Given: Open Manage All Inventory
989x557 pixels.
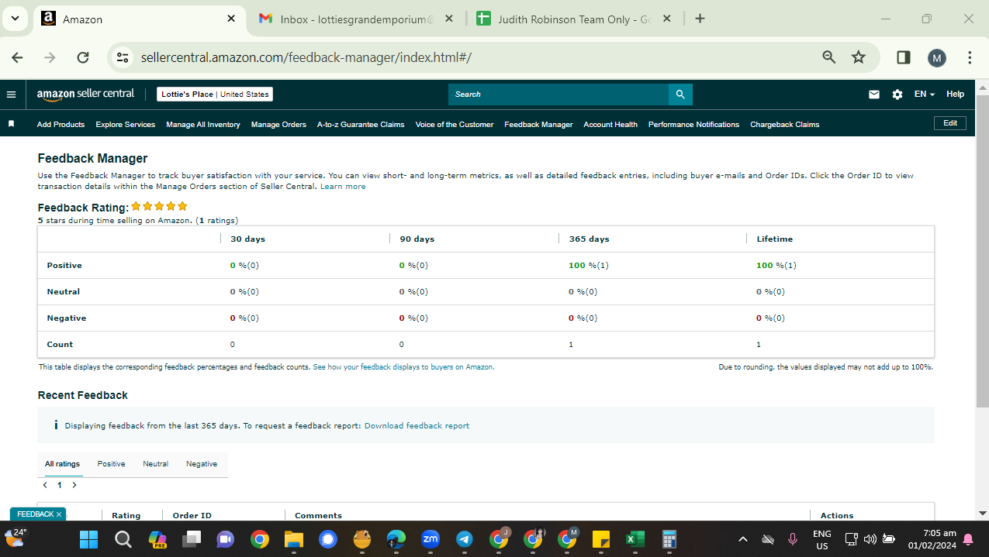Looking at the screenshot, I should pos(203,124).
